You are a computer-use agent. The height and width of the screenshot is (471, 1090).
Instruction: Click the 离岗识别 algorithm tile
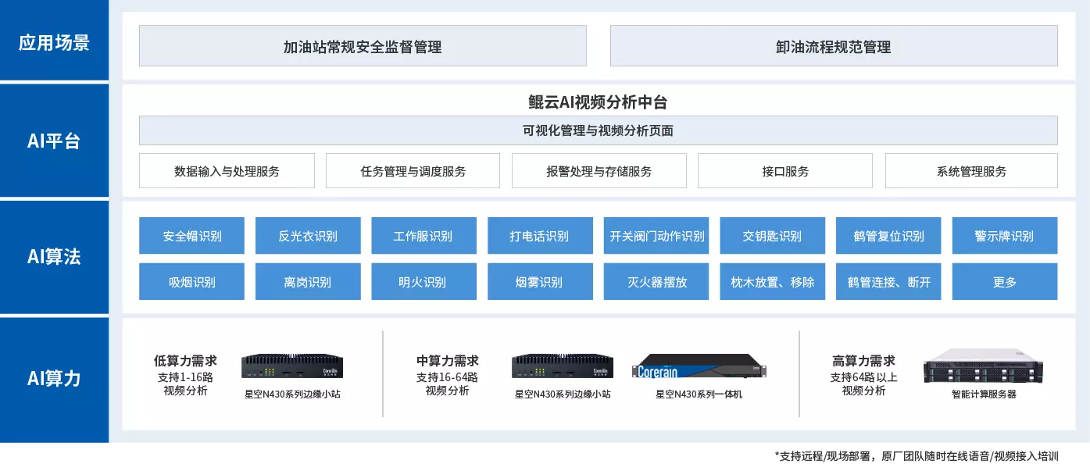(x=308, y=282)
